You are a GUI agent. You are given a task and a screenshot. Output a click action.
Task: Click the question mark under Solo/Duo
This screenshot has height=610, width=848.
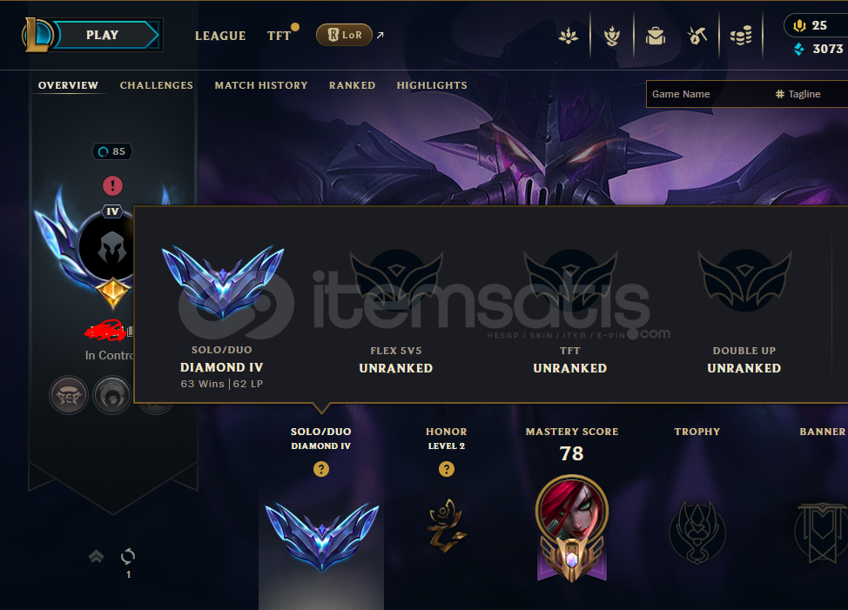pyautogui.click(x=321, y=469)
